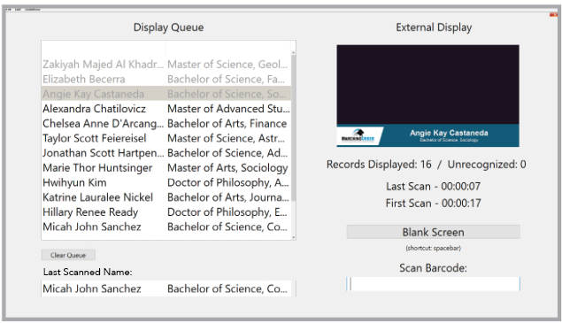Open the Edit menu
The height and width of the screenshot is (323, 562).
point(18,10)
